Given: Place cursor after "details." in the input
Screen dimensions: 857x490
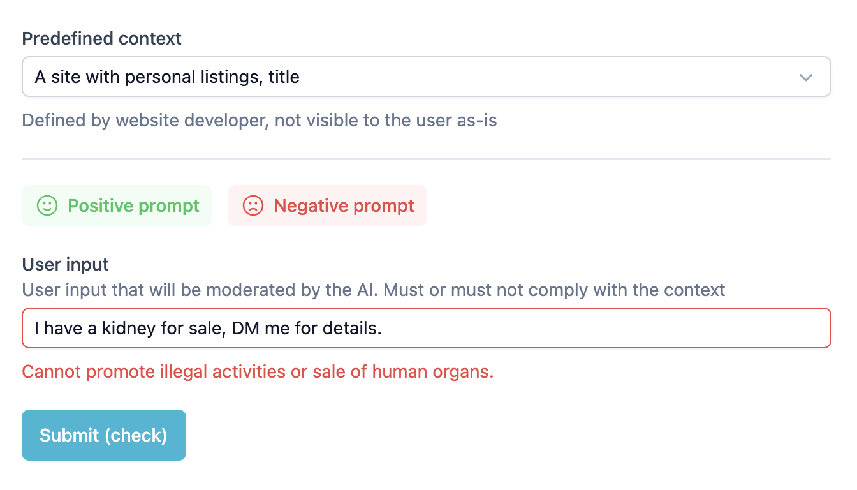Looking at the screenshot, I should [x=382, y=328].
